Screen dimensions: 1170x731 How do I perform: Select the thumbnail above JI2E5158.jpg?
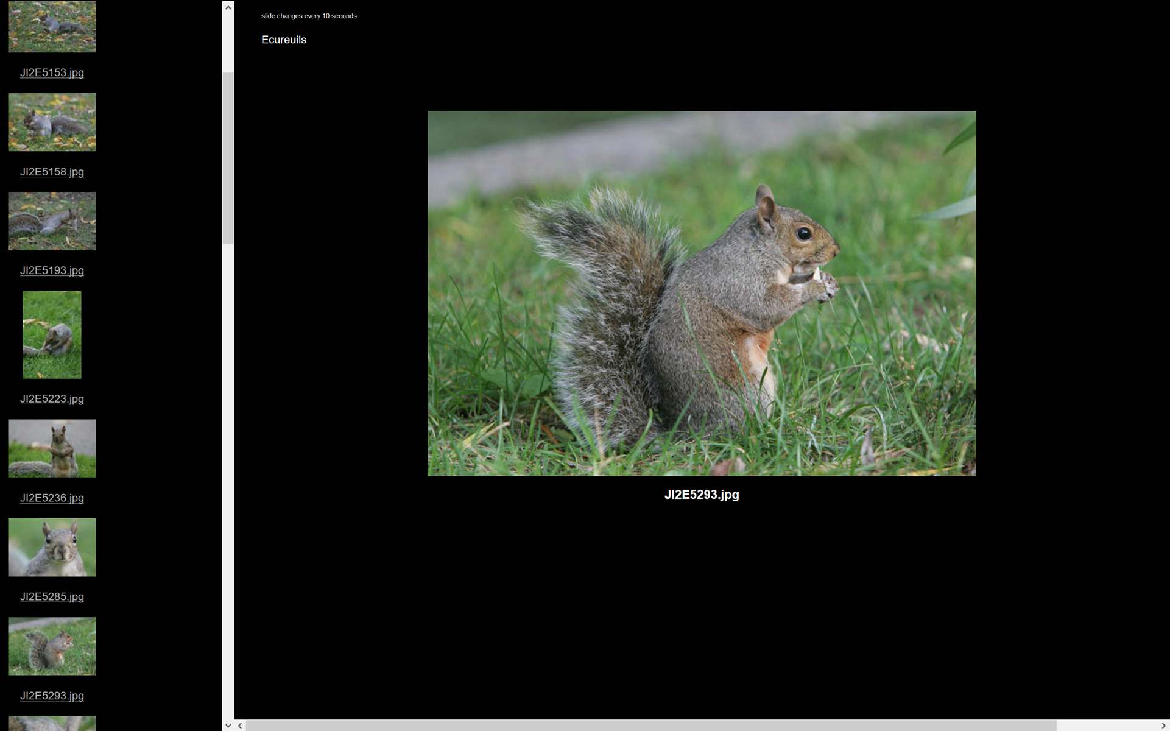52,122
